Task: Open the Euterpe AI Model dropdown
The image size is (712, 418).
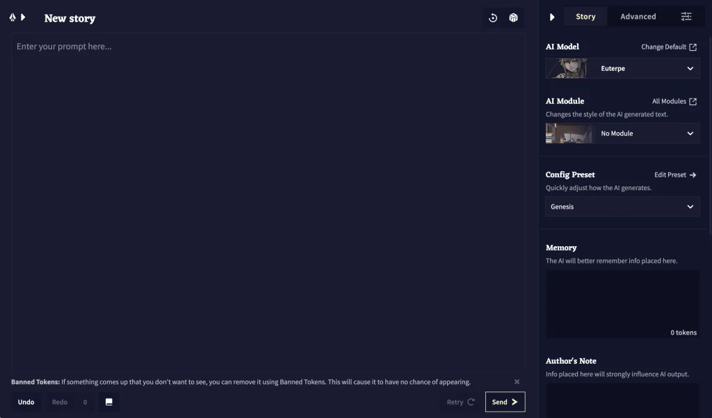Action: point(622,69)
